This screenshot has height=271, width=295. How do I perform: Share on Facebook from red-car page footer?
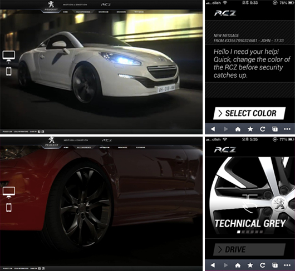coord(40,268)
